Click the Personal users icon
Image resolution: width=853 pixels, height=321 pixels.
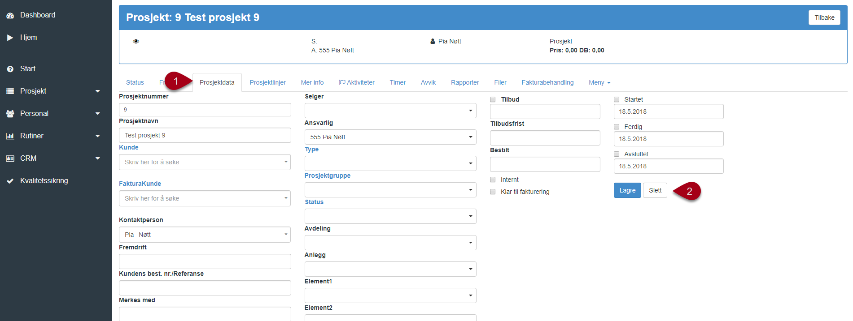pyautogui.click(x=10, y=114)
